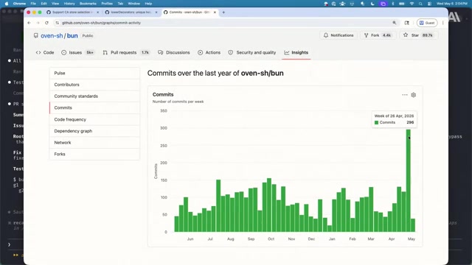Open Network in the Insights sidebar
472x265 pixels.
click(94, 142)
